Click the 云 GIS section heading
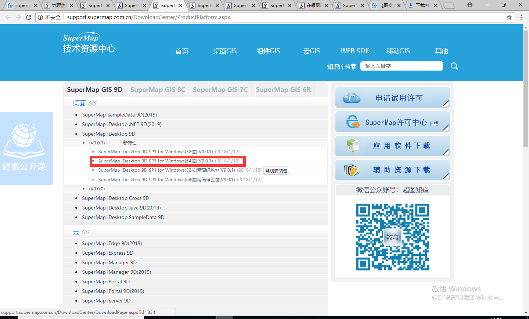 (x=81, y=232)
